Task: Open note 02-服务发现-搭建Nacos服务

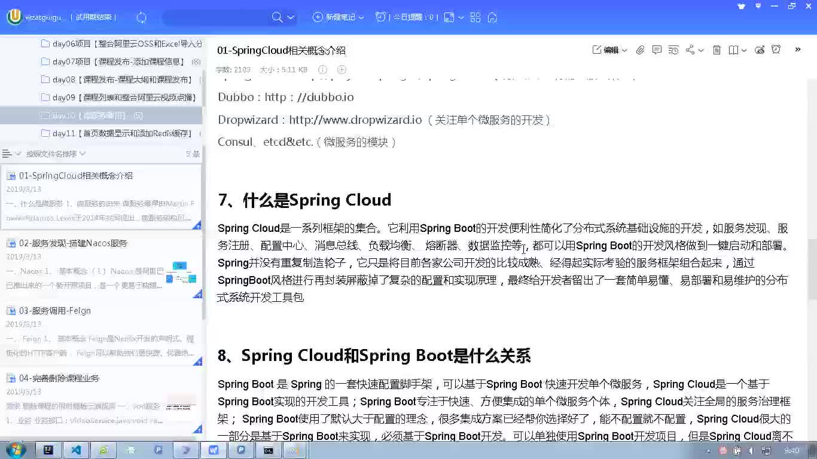Action: 101,265
